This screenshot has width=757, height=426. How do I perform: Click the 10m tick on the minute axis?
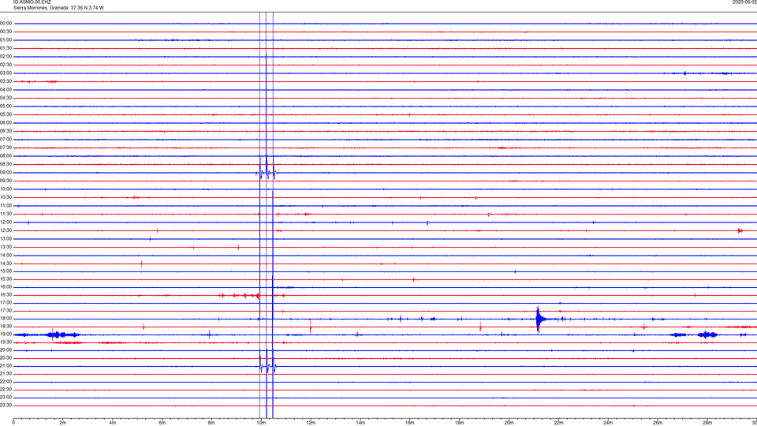(261, 423)
